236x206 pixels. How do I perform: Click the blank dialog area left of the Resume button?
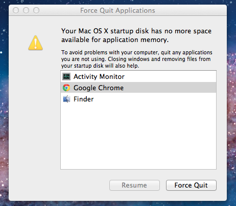coord(60,185)
